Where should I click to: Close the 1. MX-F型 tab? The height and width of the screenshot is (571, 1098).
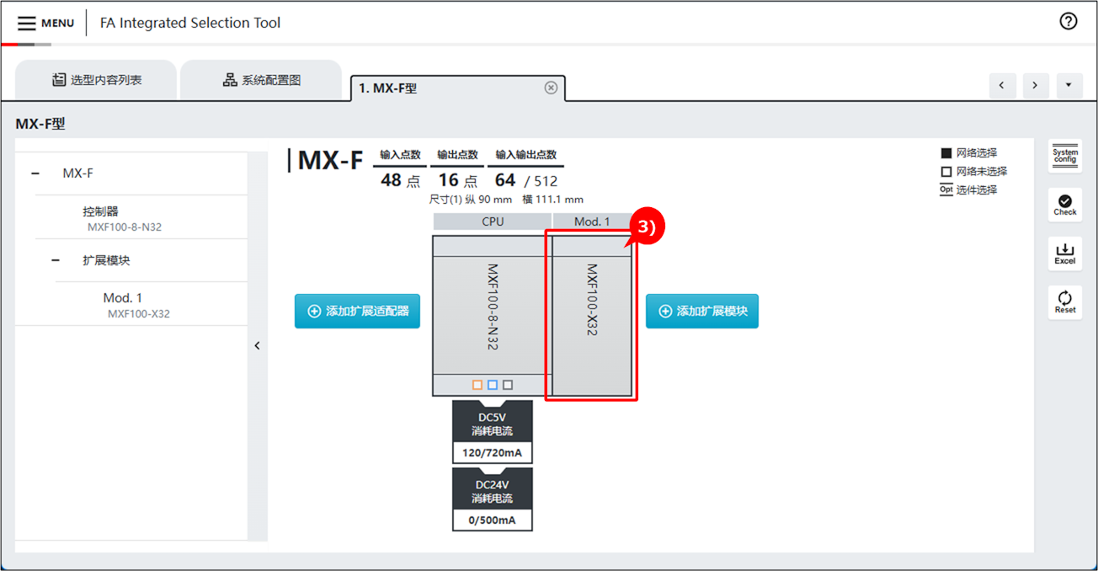[551, 88]
